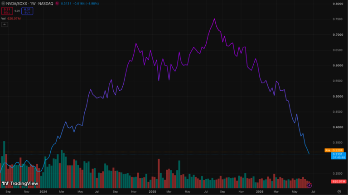The width and height of the screenshot is (348, 195).
Task: Click the red 620.07 M volume label
Action: [x=338, y=181]
